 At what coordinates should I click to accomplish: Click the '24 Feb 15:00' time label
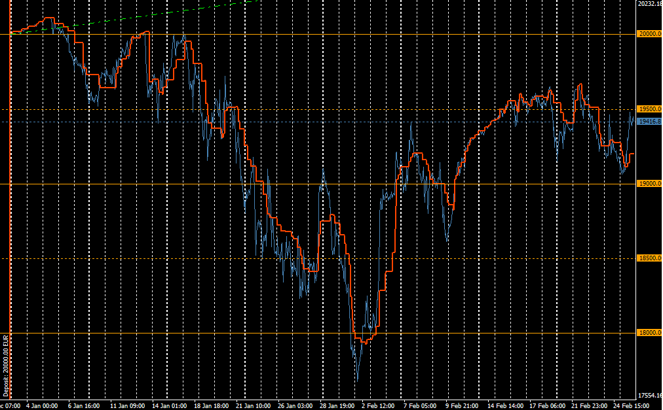point(631,406)
